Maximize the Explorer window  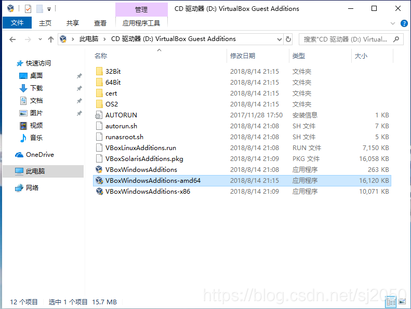click(374, 9)
